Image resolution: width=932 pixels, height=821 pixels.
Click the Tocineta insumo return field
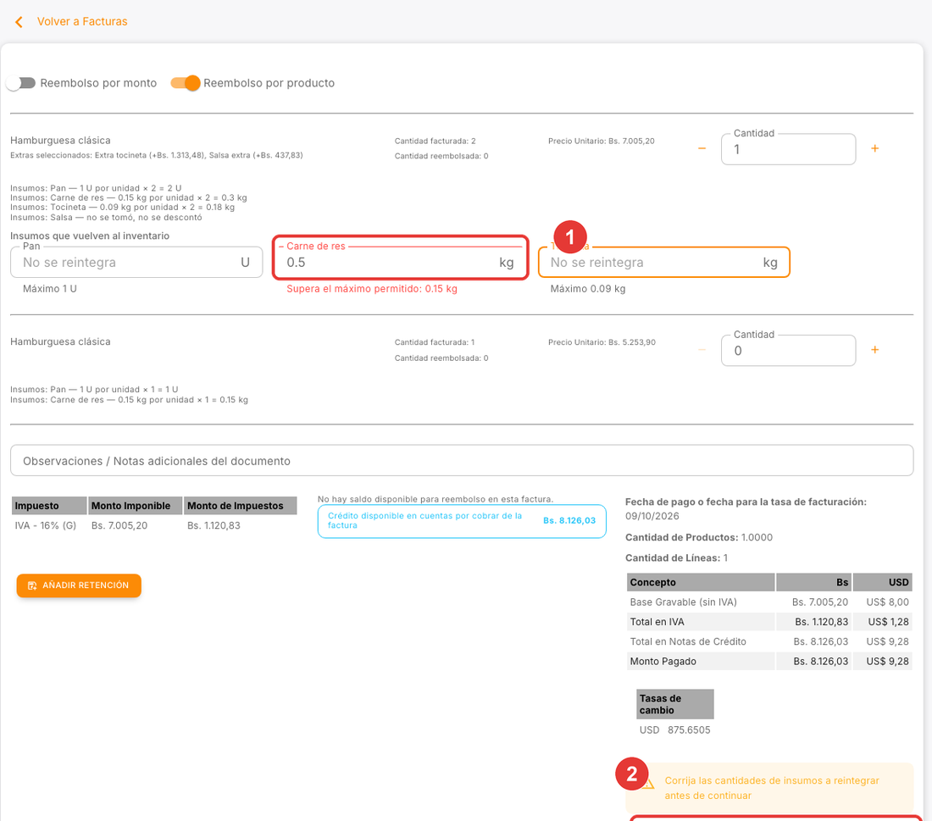[664, 262]
